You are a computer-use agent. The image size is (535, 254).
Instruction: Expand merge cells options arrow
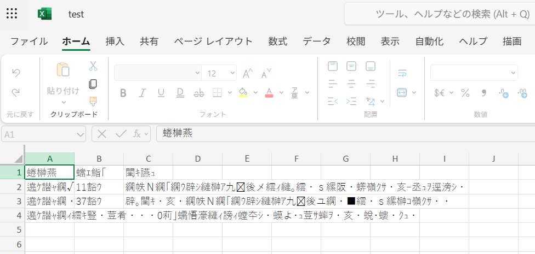414,92
